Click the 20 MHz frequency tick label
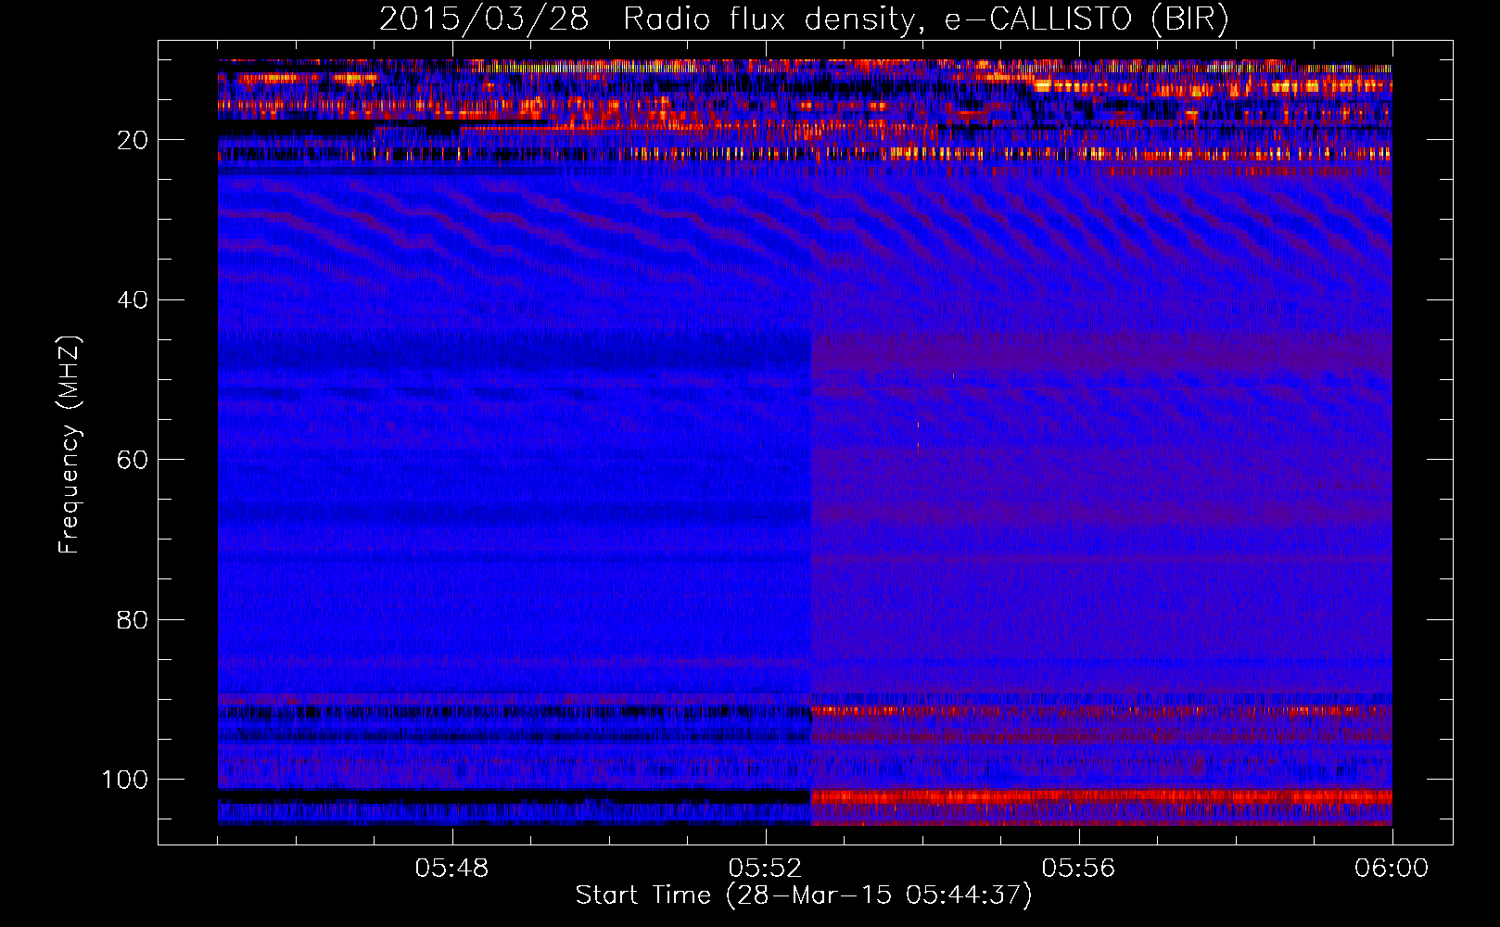Viewport: 1500px width, 927px height. tap(133, 140)
